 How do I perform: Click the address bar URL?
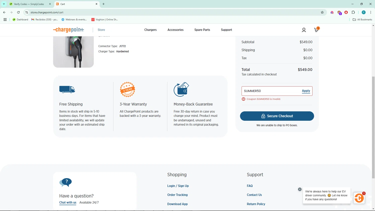pos(47,12)
